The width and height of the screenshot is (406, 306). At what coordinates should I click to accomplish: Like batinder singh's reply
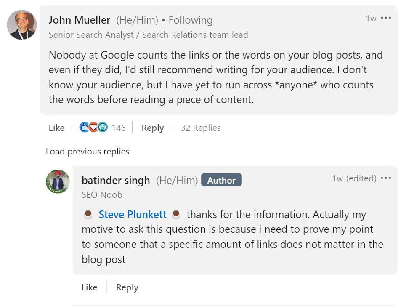[89, 287]
